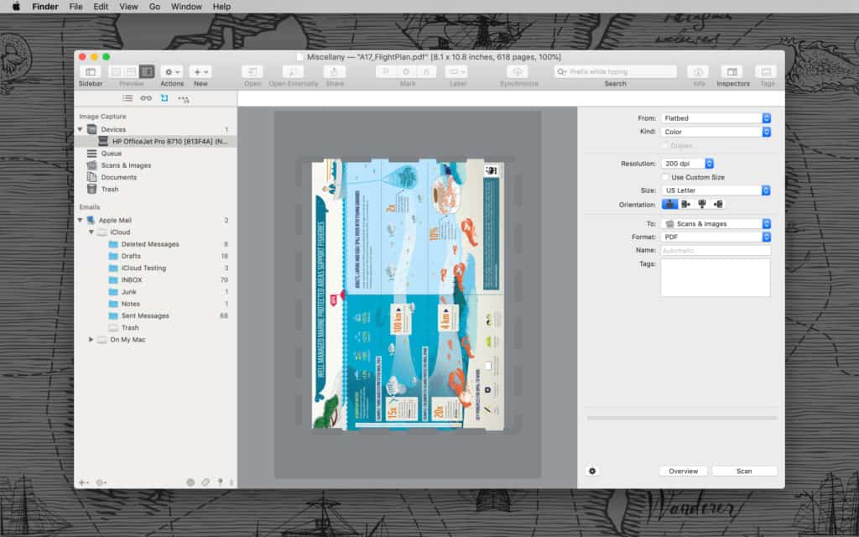Image resolution: width=859 pixels, height=537 pixels.
Task: Click the Share toolbar icon
Action: click(x=334, y=72)
